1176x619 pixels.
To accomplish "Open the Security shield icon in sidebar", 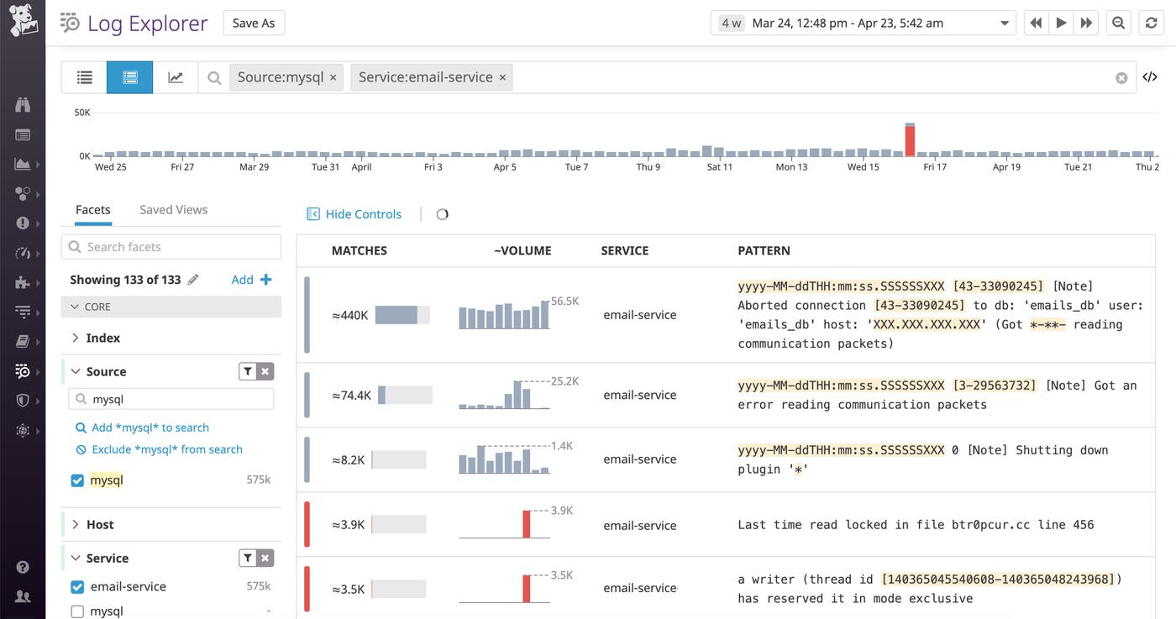I will [22, 400].
